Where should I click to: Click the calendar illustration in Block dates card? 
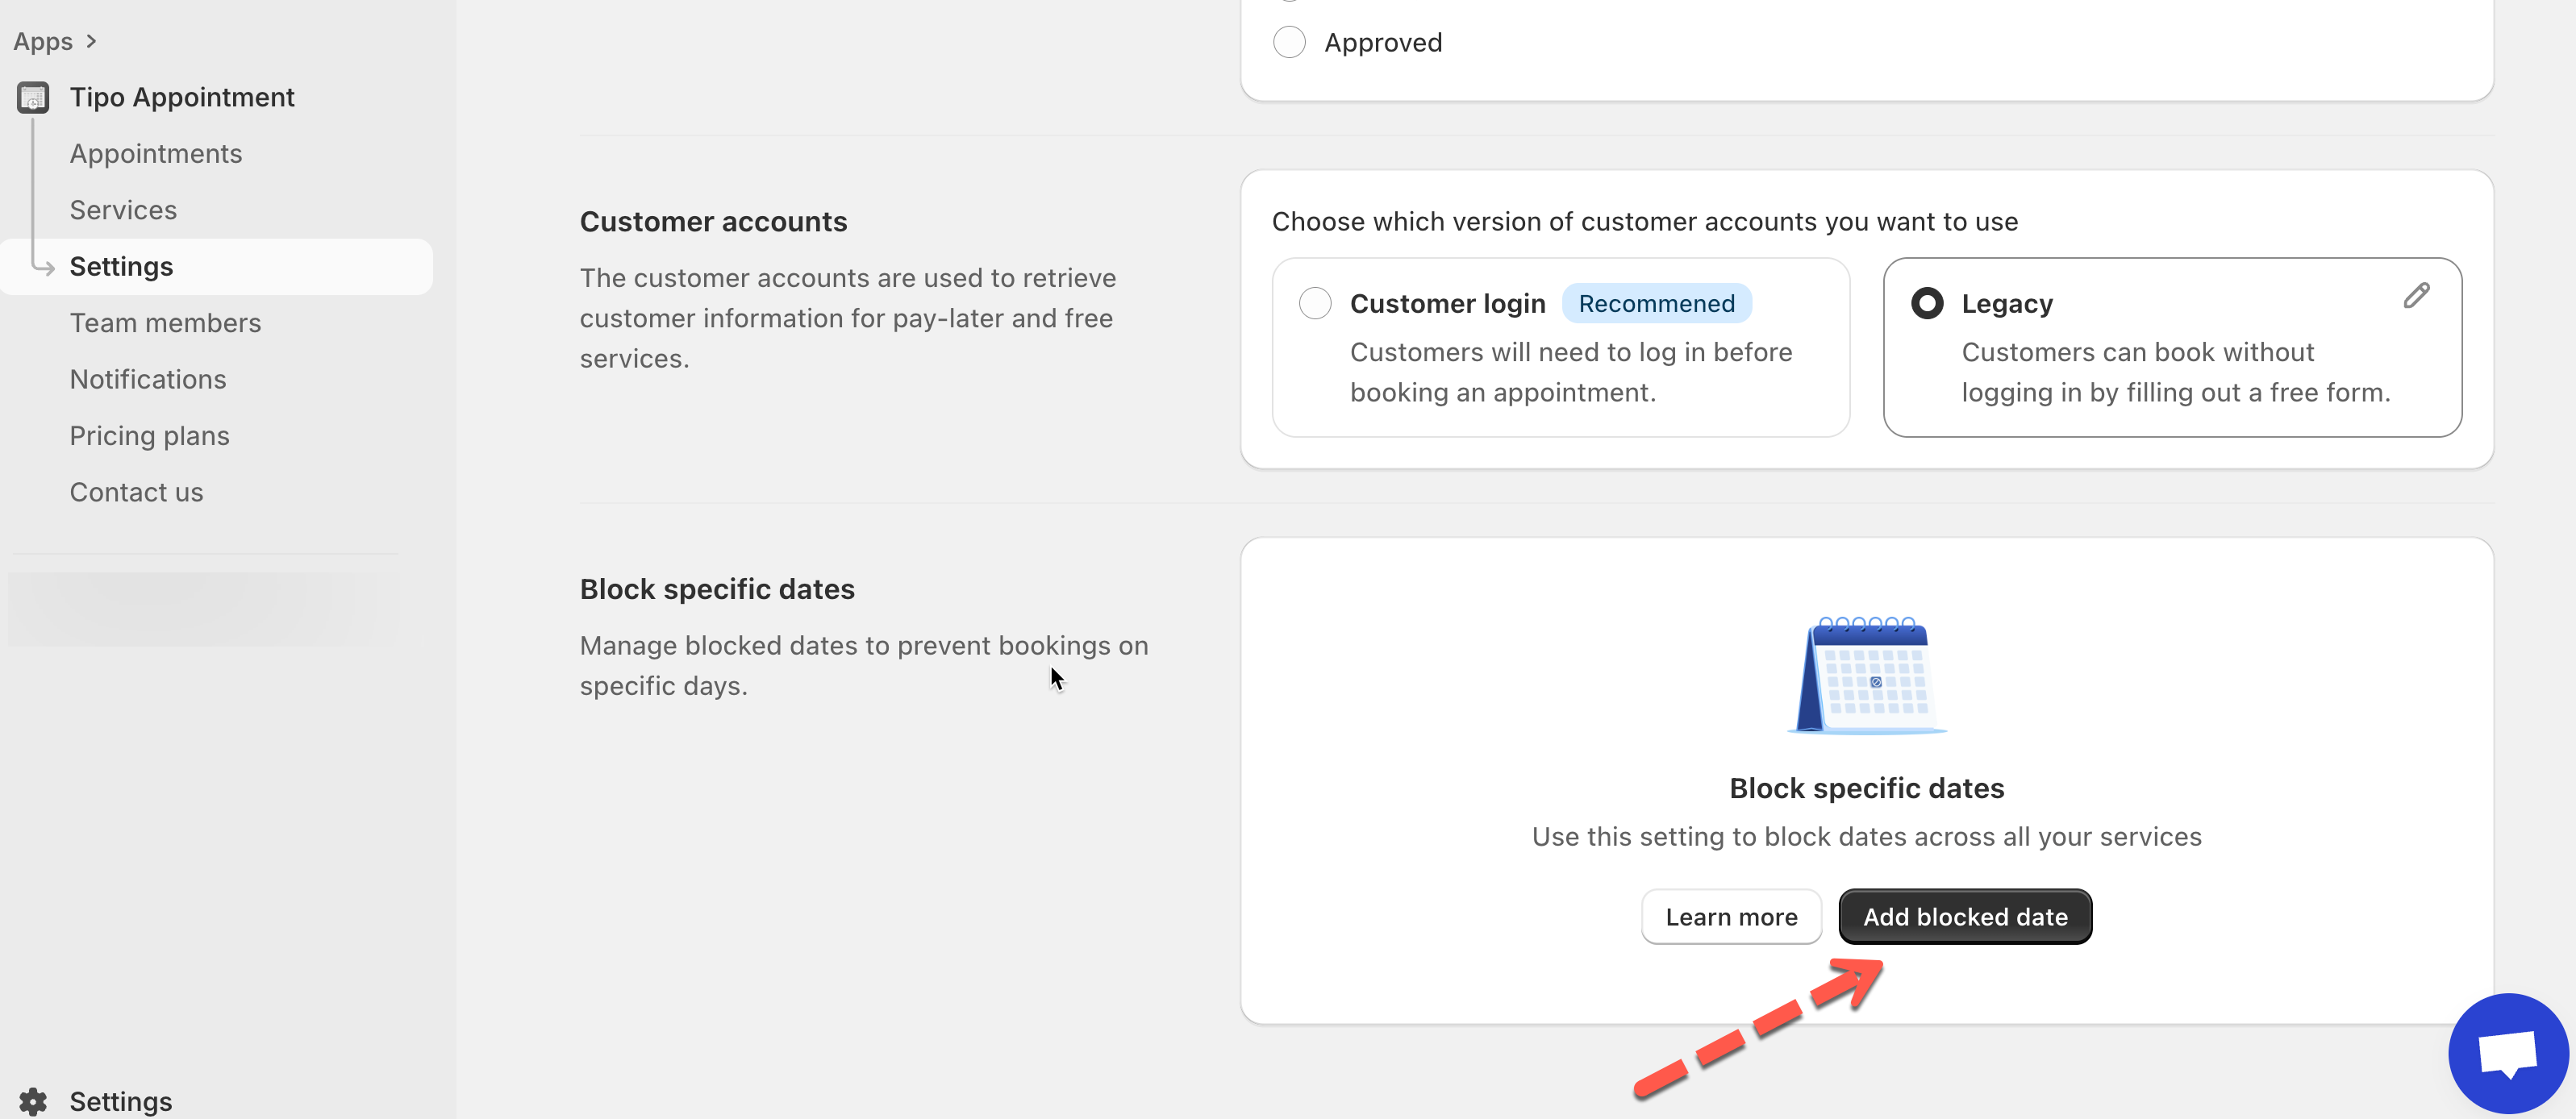pyautogui.click(x=1866, y=675)
